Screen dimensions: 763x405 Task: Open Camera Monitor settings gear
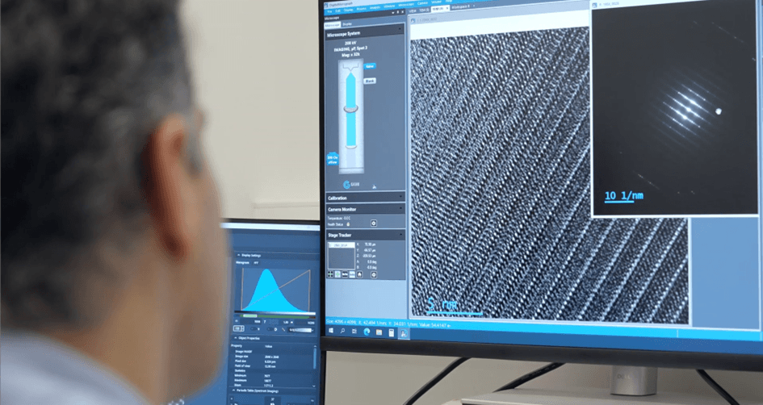click(x=374, y=223)
